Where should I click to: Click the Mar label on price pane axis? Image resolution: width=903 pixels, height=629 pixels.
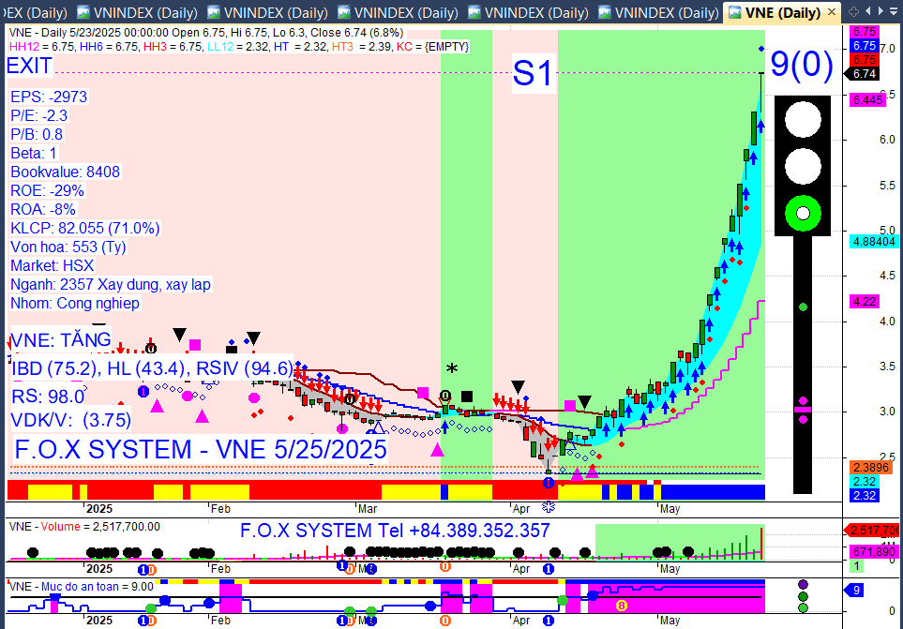click(x=368, y=509)
